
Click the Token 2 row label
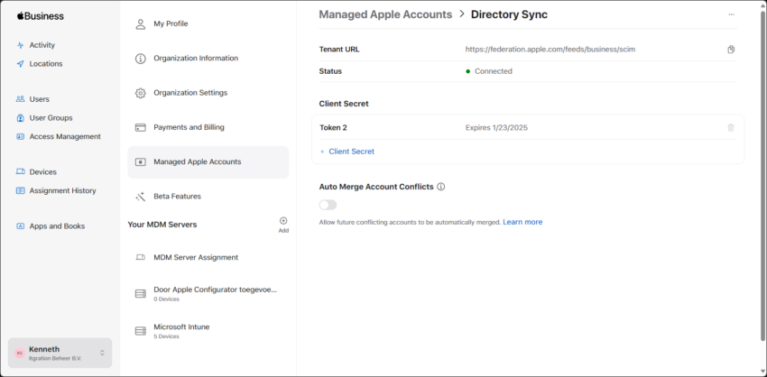click(333, 128)
